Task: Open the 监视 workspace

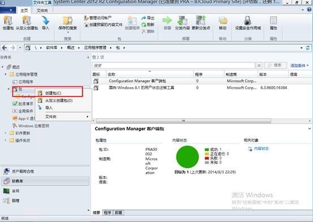Action: [x=45, y=191]
